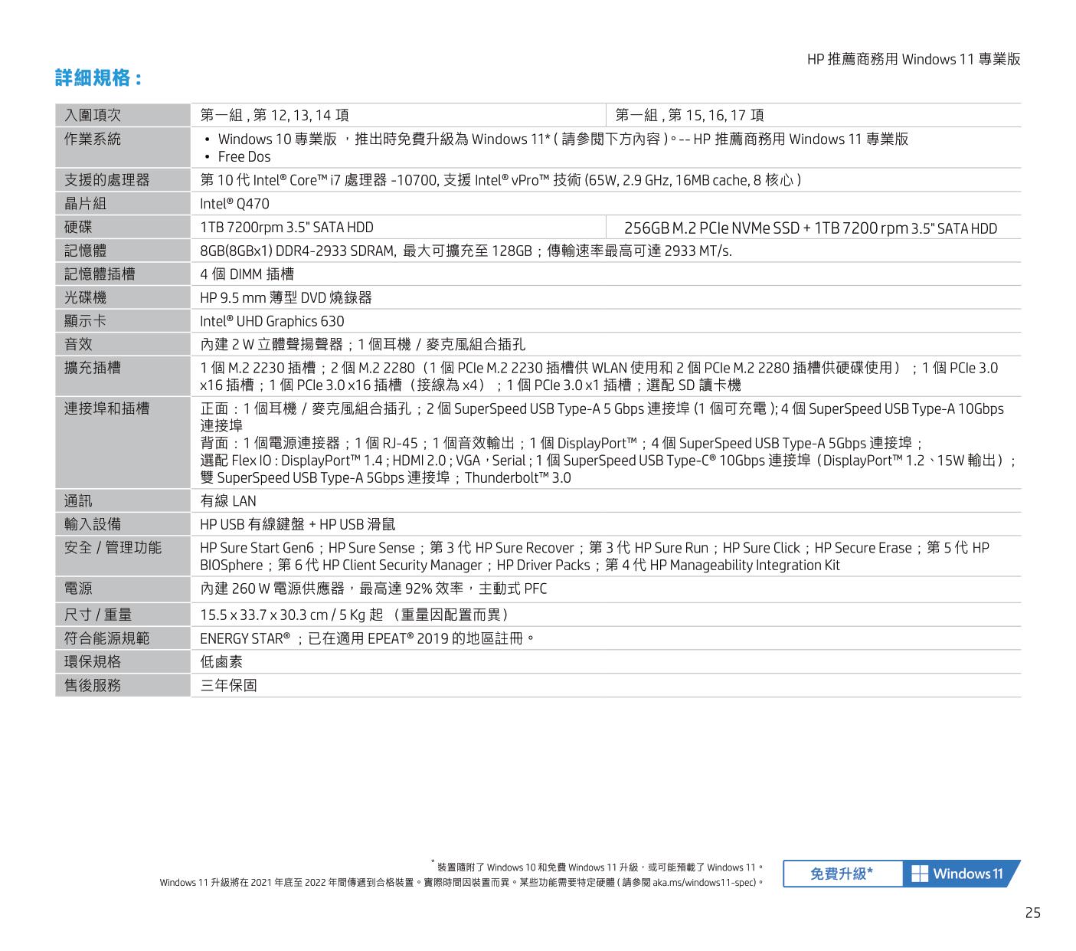Click the 三年保固 warranty cell
The height and width of the screenshot is (951, 1076).
coord(228,686)
